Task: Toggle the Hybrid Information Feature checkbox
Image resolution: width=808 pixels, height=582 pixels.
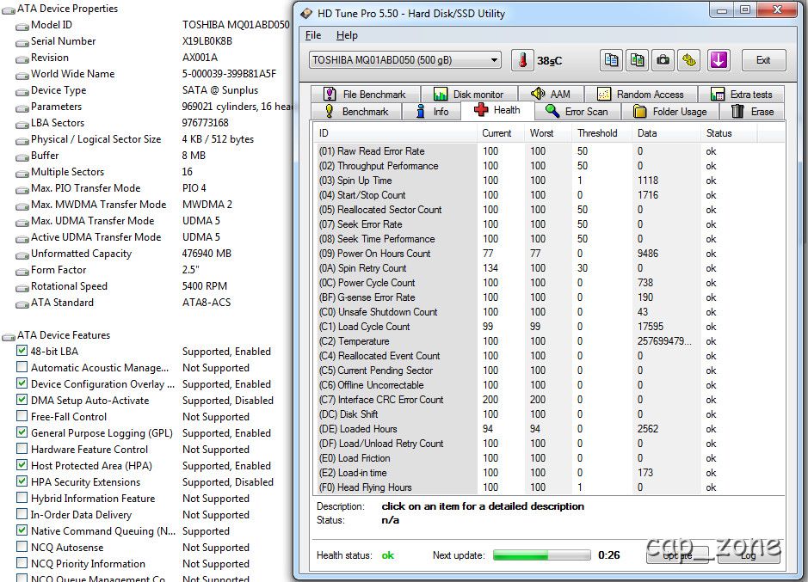Action: (22, 498)
